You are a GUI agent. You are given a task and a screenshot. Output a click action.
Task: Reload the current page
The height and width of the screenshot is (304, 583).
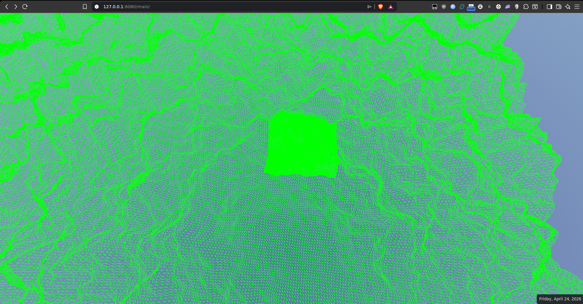click(25, 7)
